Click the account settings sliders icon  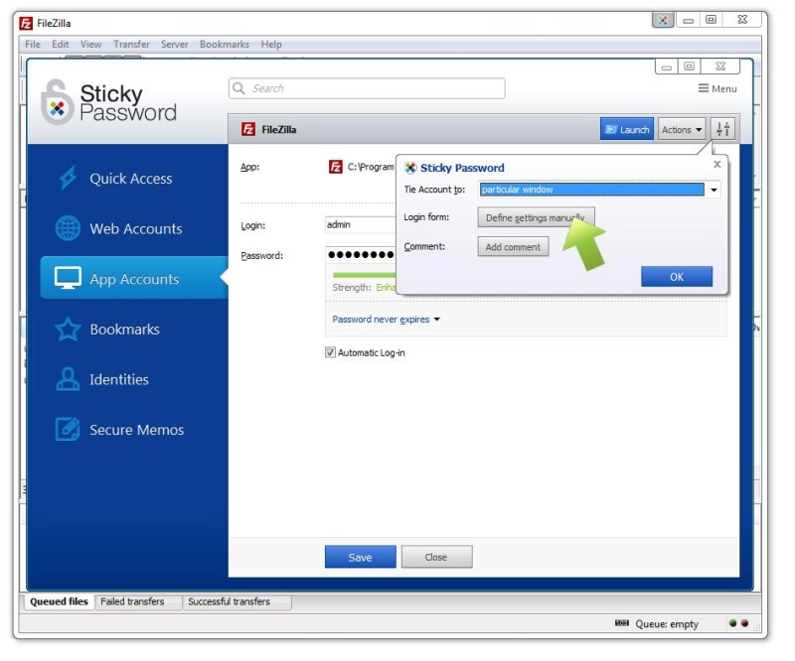[x=723, y=129]
